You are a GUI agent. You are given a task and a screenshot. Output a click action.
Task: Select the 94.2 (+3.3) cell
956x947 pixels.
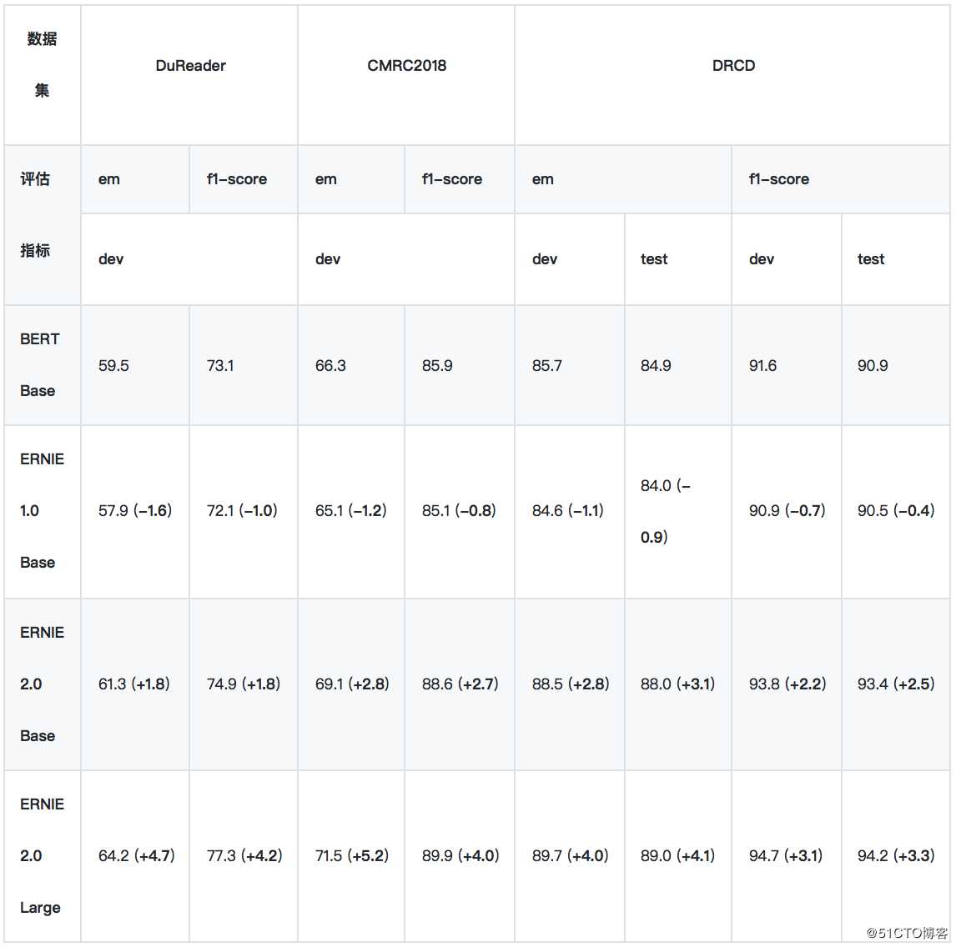click(896, 855)
